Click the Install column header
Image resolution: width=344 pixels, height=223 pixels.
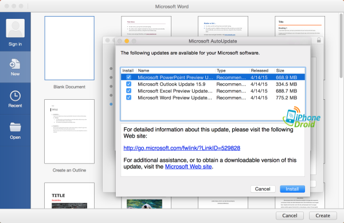[128, 71]
